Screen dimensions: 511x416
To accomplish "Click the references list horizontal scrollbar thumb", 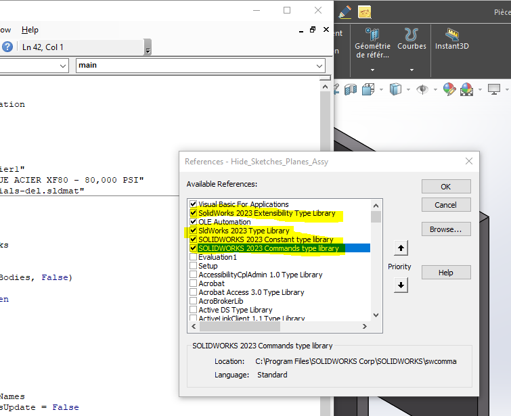I will 240,327.
